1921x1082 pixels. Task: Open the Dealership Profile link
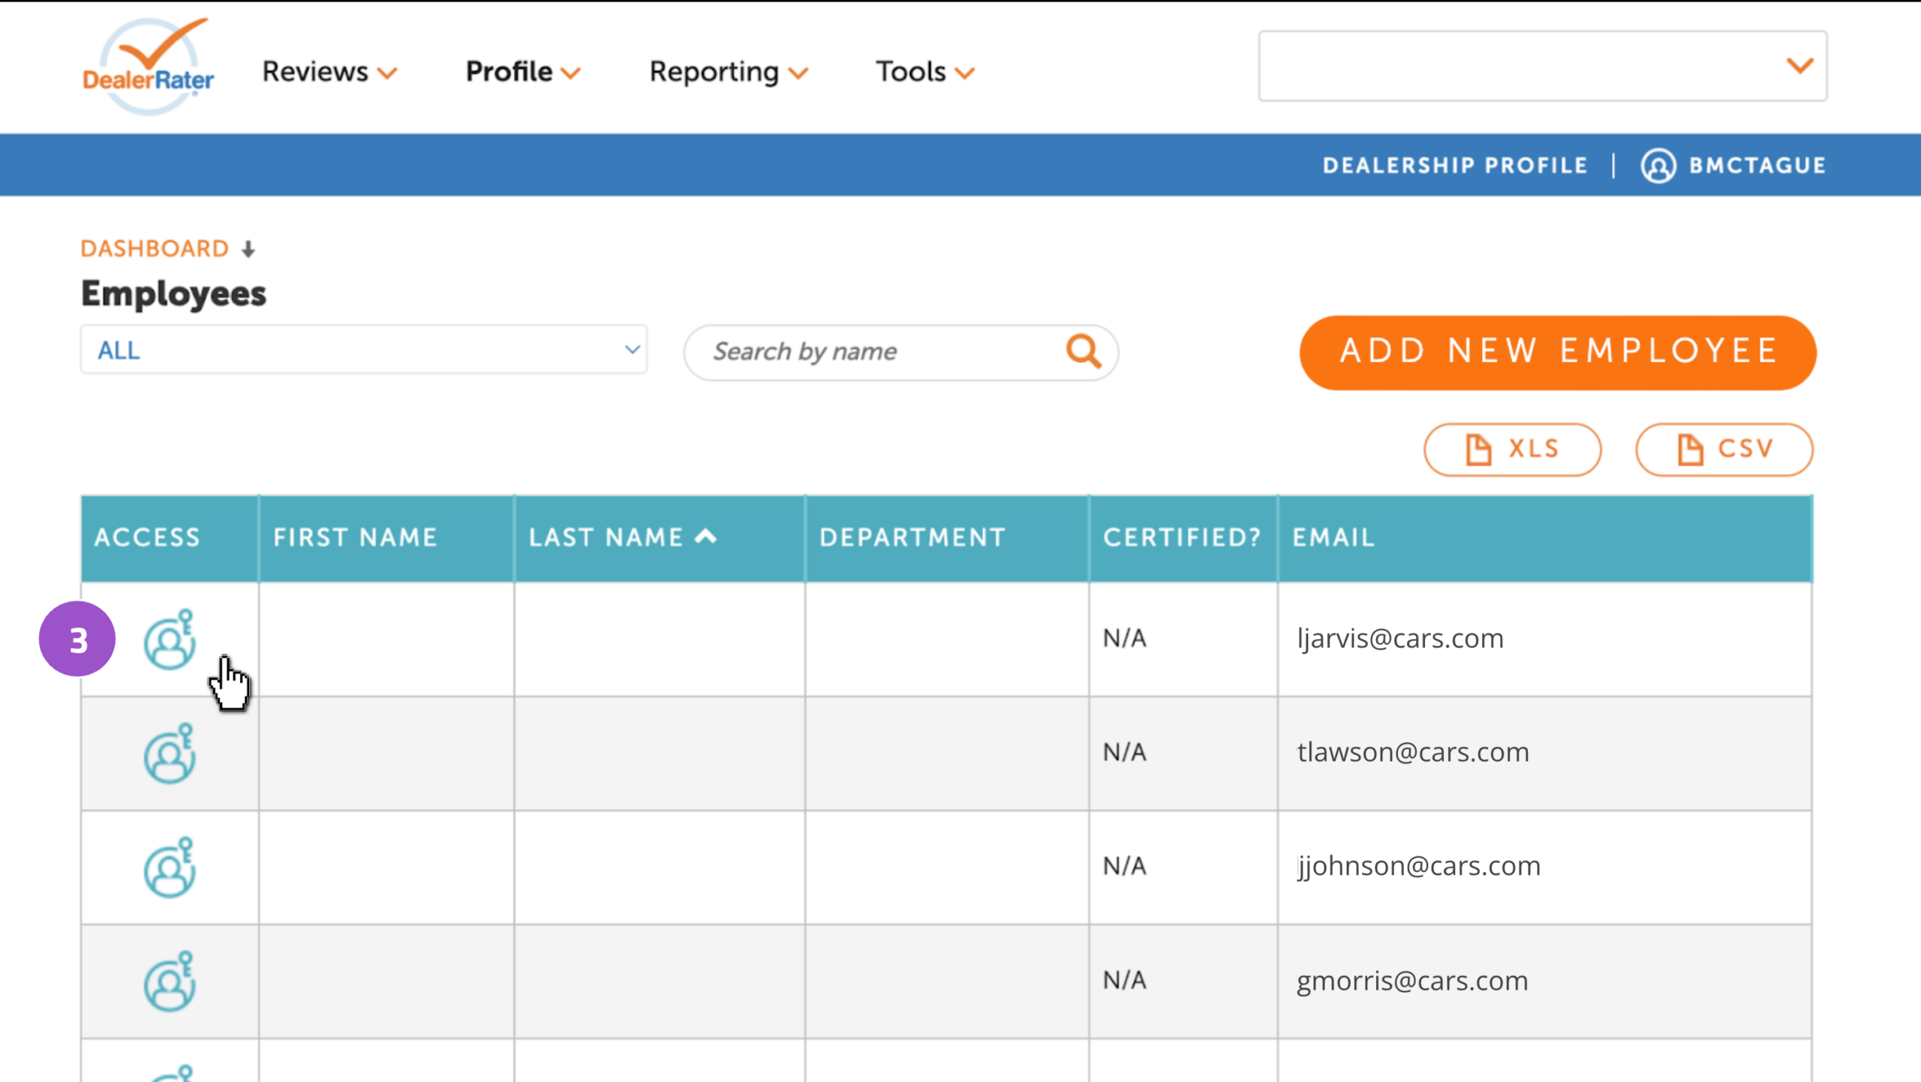pos(1455,166)
